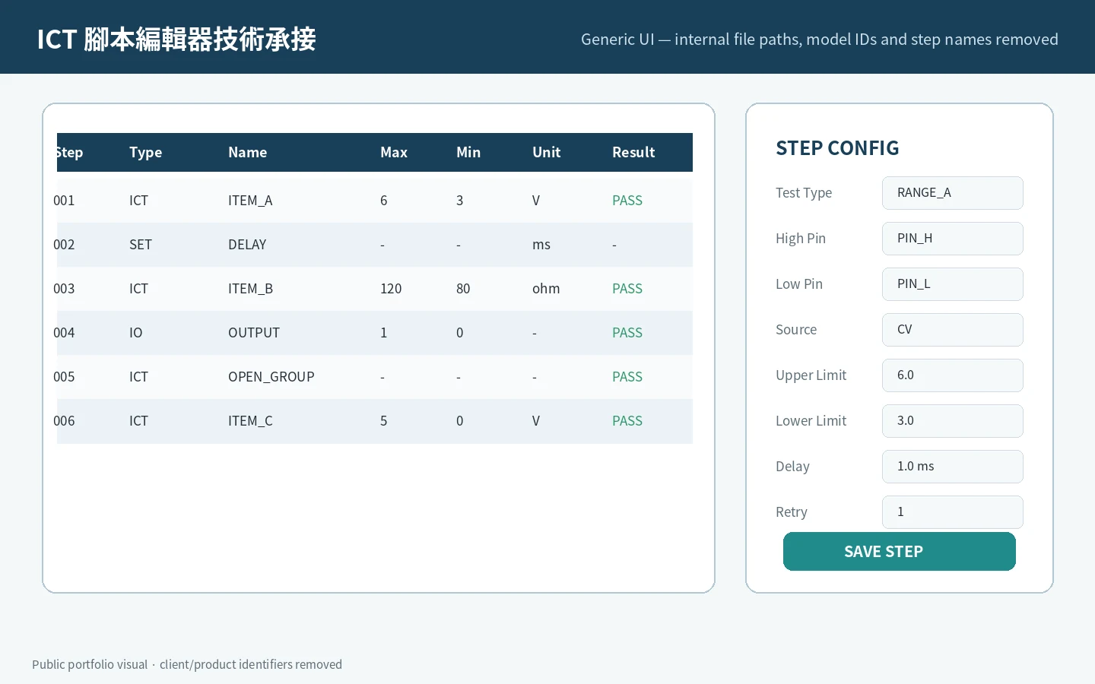Viewport: 1095px width, 684px height.
Task: Click the Max column header
Action: pos(394,152)
